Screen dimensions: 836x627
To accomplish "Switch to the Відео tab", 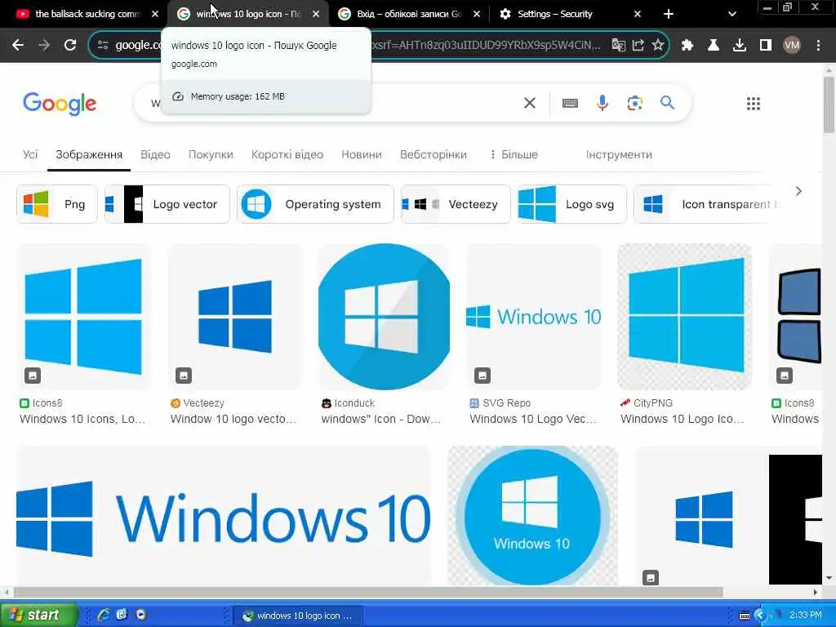I will click(155, 154).
